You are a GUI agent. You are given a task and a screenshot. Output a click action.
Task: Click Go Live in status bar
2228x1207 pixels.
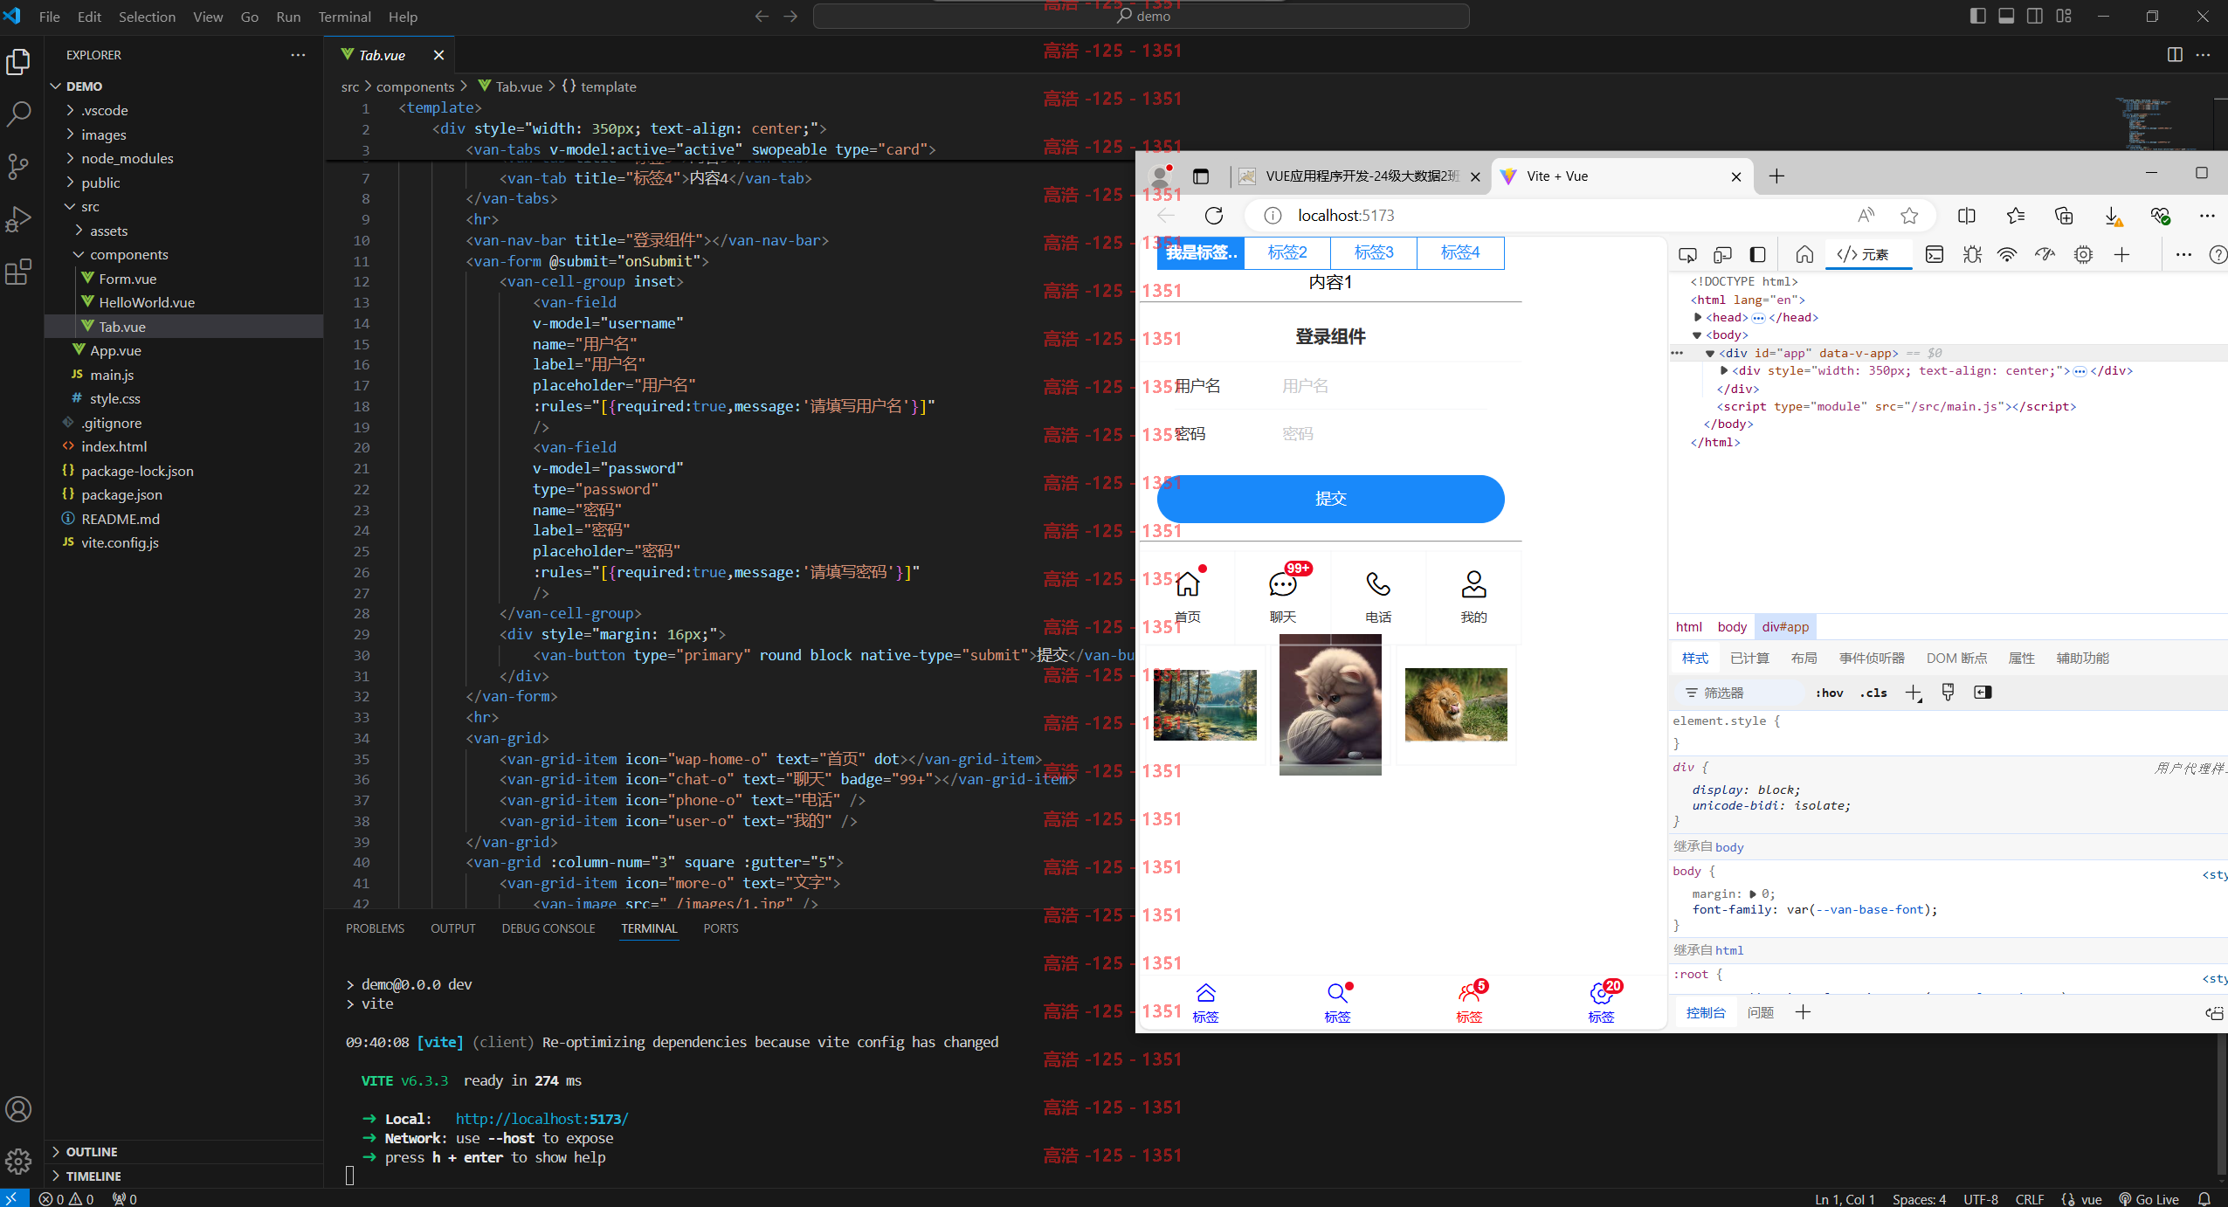click(x=2149, y=1198)
